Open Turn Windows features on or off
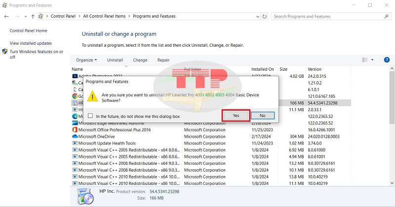395x207 pixels. (x=37, y=54)
